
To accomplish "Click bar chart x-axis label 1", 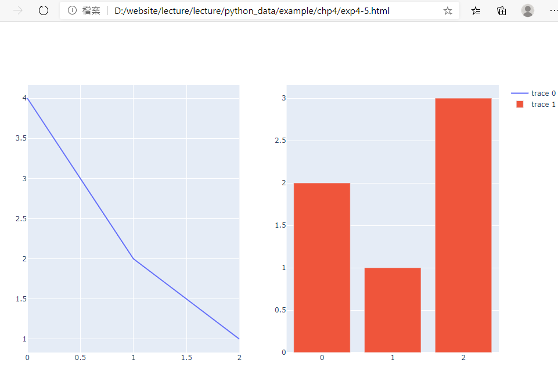I will (393, 358).
